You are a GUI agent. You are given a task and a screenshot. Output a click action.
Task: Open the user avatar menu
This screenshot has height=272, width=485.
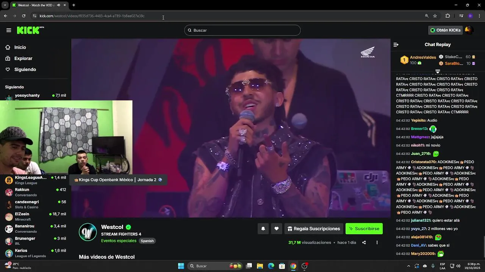click(469, 30)
